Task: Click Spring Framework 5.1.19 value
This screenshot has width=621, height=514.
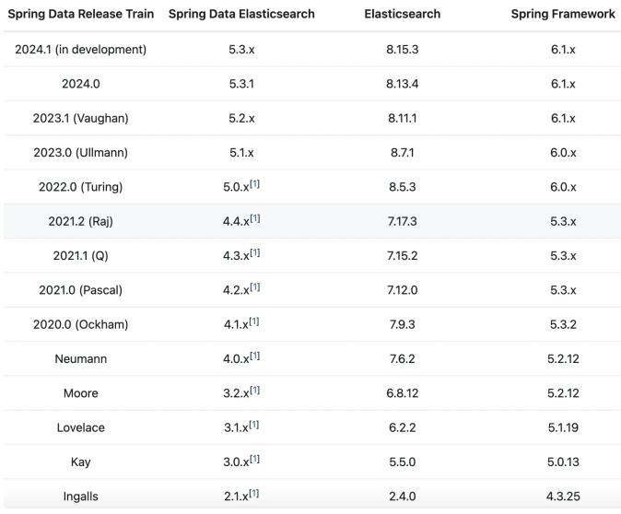Action: pyautogui.click(x=563, y=427)
